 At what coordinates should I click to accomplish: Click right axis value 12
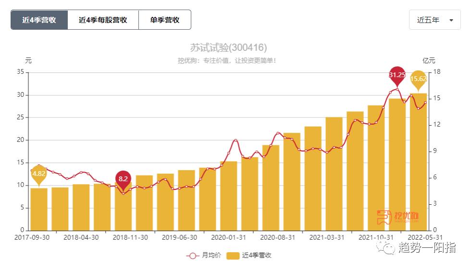point(437,125)
